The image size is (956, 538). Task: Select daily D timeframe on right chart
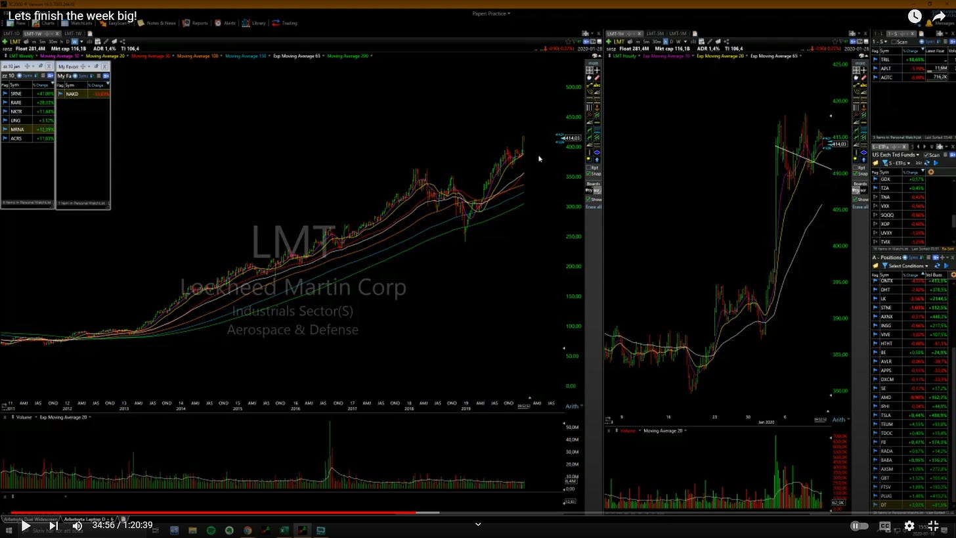[x=672, y=41]
